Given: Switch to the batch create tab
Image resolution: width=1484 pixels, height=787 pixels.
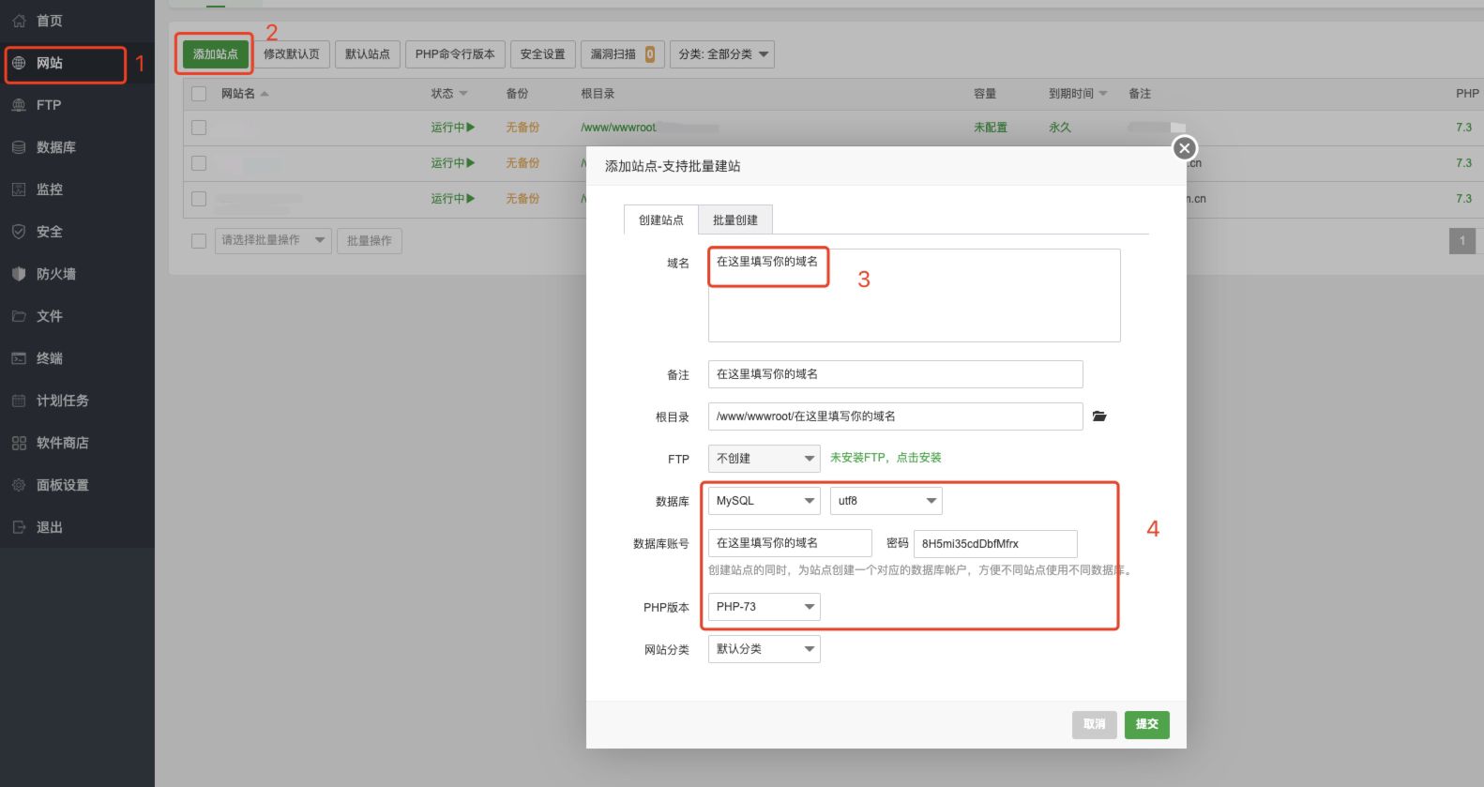Looking at the screenshot, I should click(x=734, y=219).
